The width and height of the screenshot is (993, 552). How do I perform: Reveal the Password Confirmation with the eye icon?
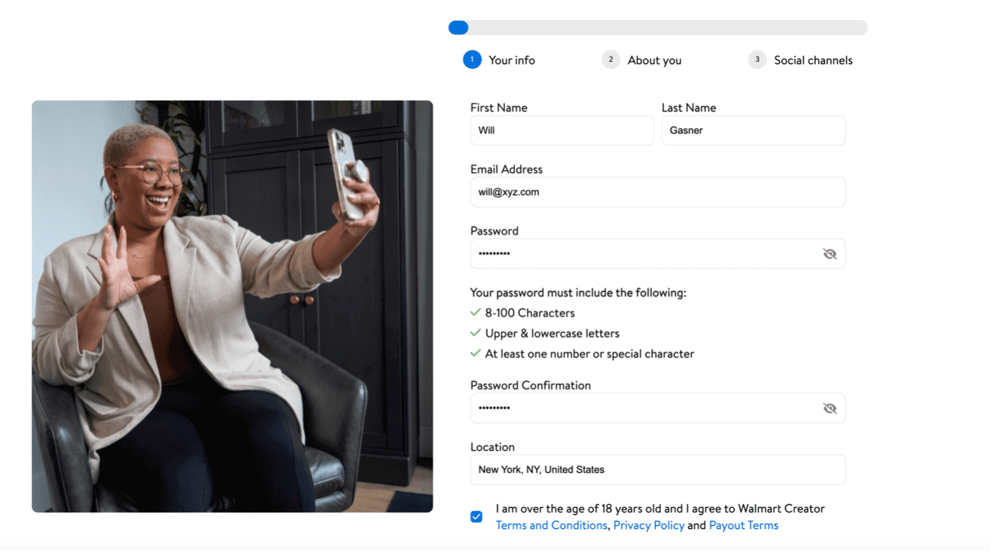click(x=829, y=408)
